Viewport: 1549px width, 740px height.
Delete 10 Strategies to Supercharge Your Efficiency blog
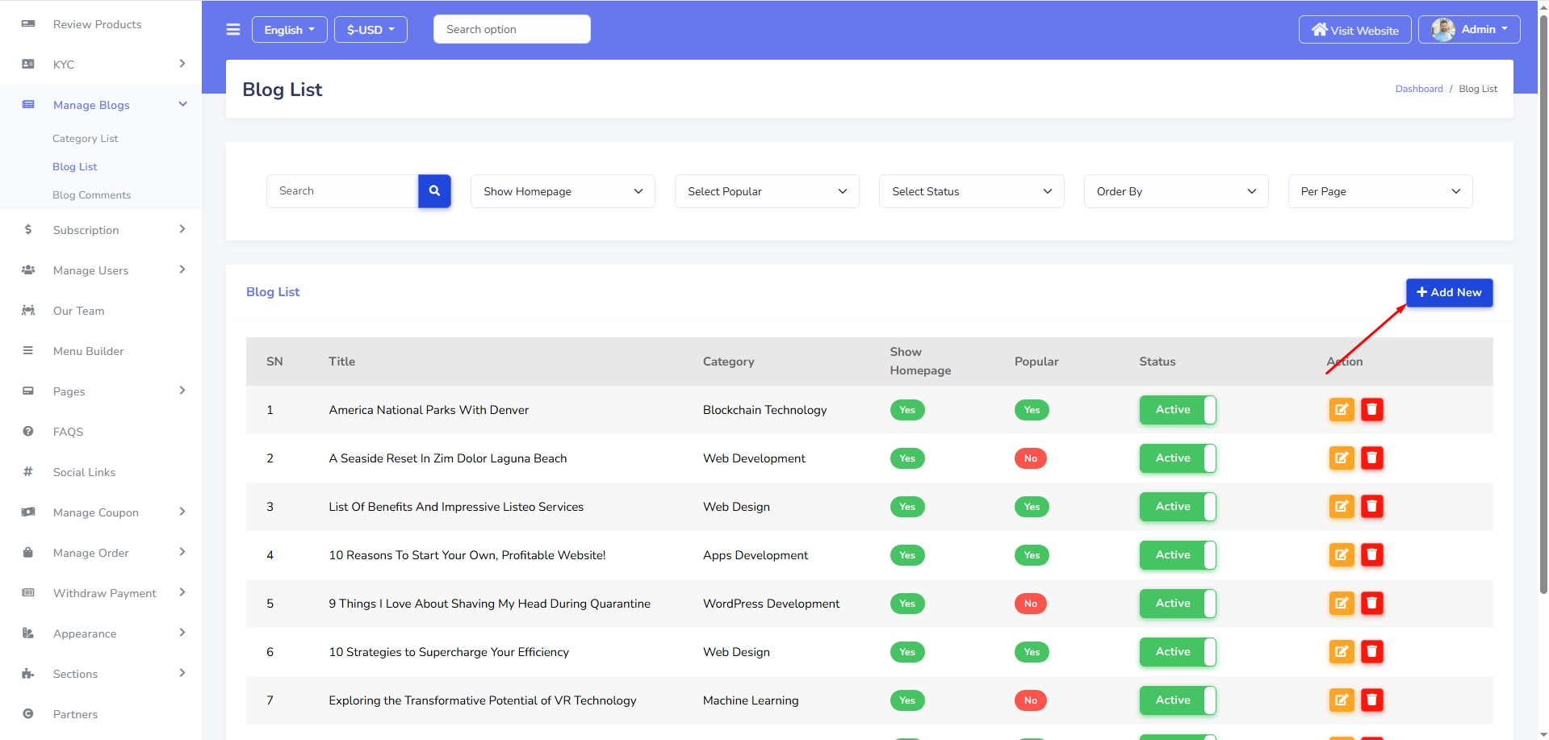click(1372, 652)
